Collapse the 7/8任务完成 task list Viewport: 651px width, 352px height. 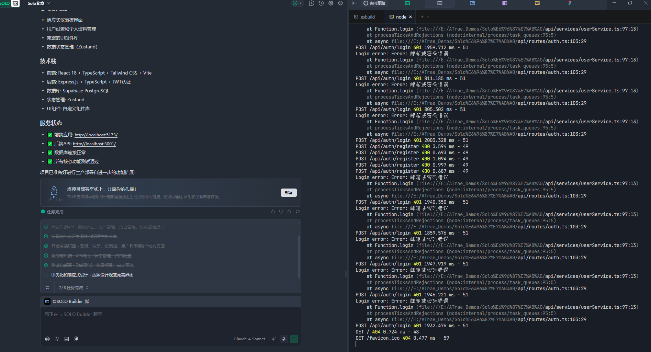click(x=87, y=287)
